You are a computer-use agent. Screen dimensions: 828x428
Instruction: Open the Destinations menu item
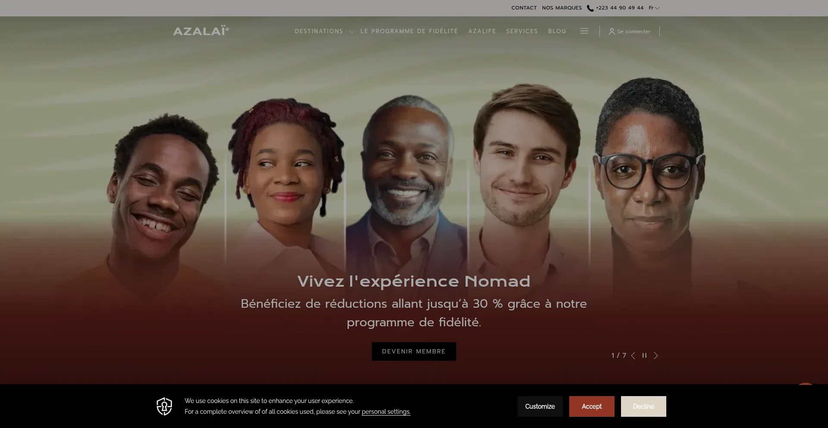click(319, 31)
